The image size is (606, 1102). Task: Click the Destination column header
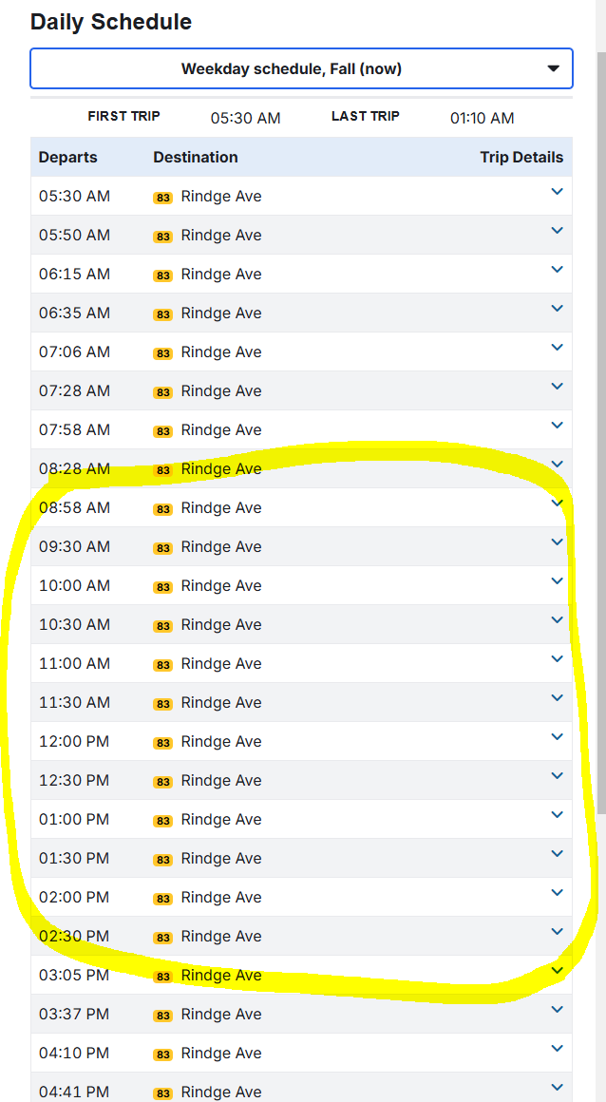pyautogui.click(x=196, y=158)
